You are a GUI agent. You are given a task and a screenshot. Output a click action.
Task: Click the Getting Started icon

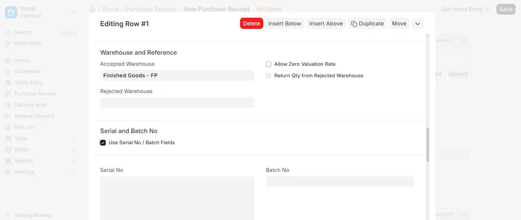click(8, 215)
